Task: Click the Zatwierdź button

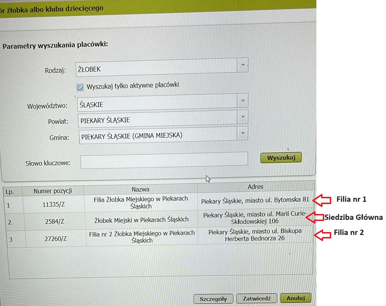Action: pyautogui.click(x=256, y=298)
